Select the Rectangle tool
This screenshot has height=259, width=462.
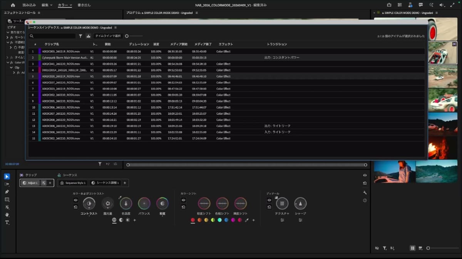coord(7,200)
